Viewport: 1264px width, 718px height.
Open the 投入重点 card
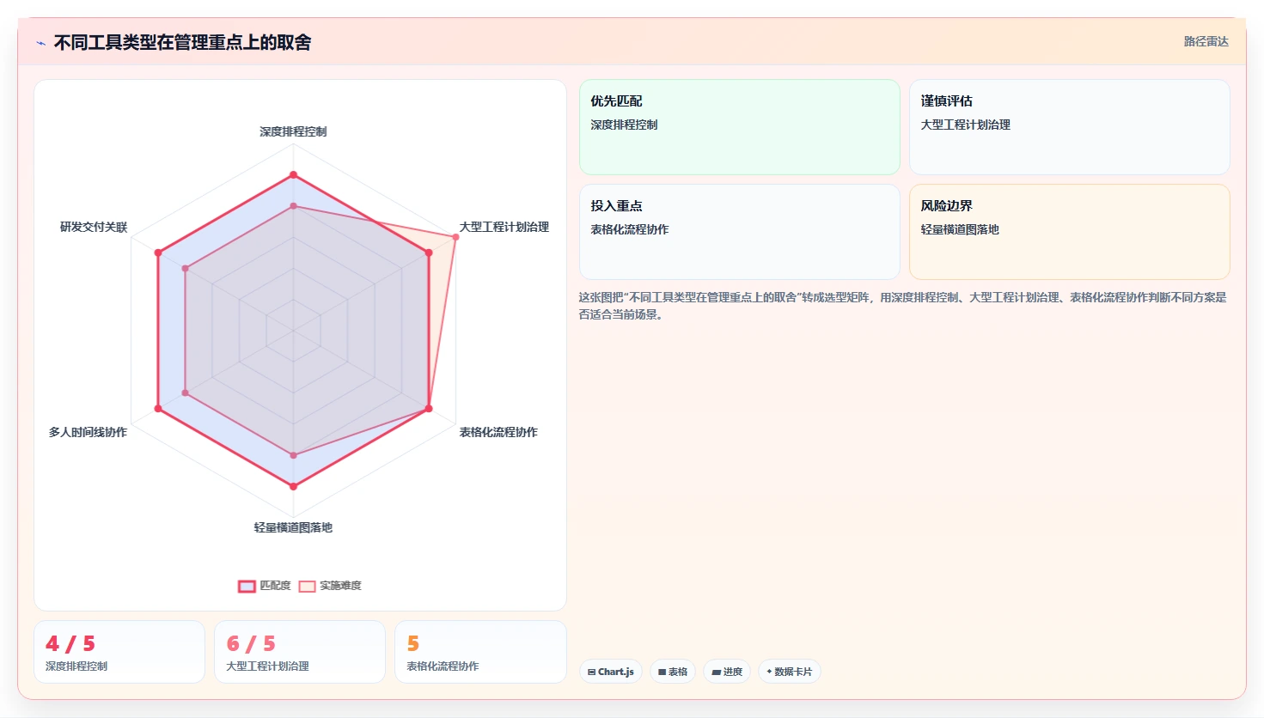coord(740,232)
